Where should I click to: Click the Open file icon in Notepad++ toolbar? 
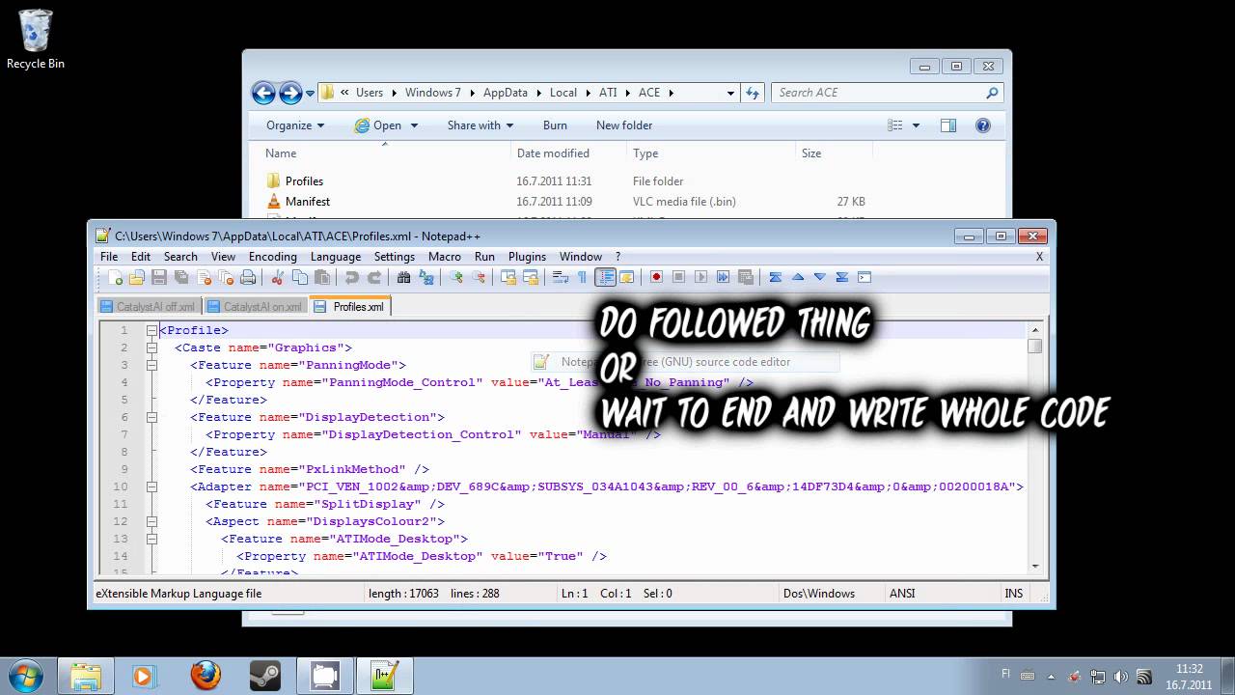(137, 277)
